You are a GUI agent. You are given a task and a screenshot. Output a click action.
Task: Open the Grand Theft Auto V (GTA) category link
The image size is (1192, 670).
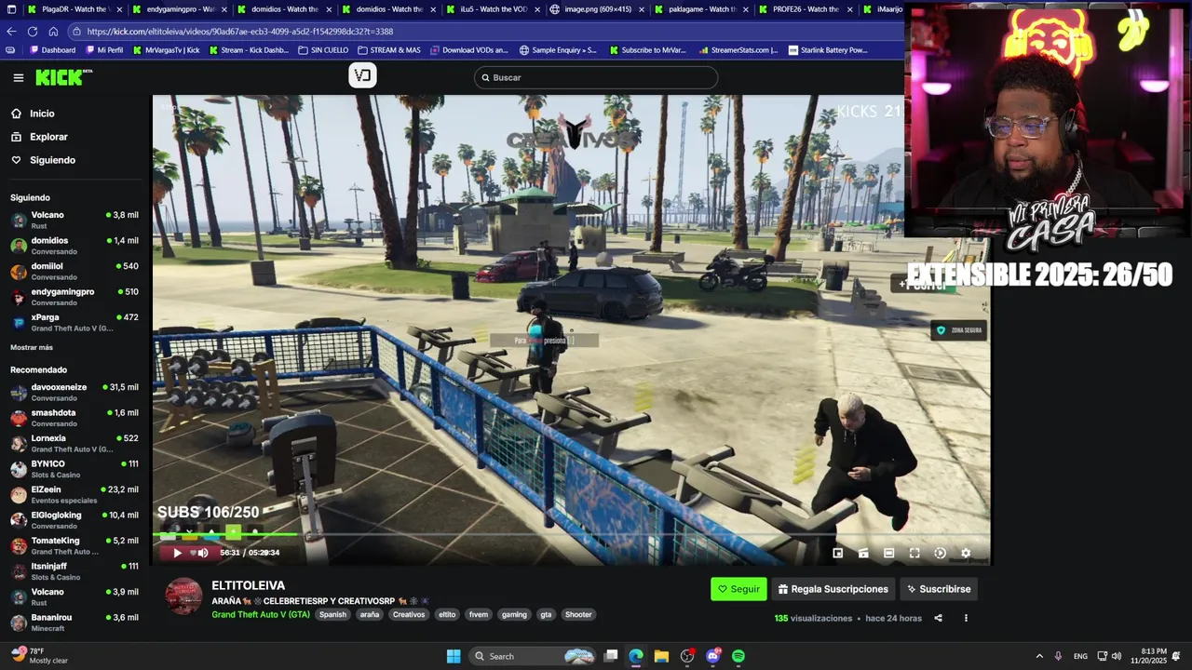point(261,614)
